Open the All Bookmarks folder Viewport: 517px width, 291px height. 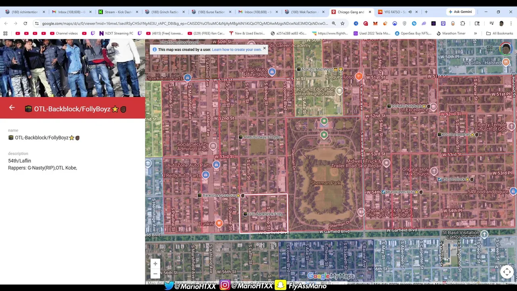click(x=500, y=33)
